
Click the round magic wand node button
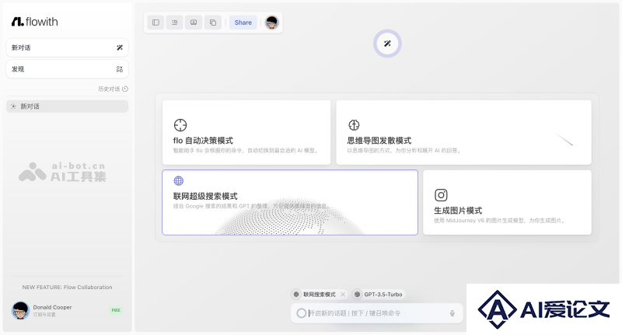click(387, 44)
